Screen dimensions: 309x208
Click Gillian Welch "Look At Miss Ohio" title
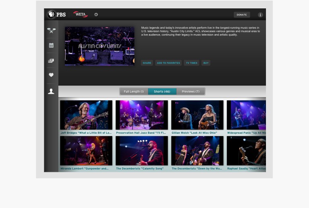pos(194,133)
